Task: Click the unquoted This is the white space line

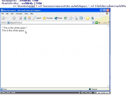Action: 13,31
